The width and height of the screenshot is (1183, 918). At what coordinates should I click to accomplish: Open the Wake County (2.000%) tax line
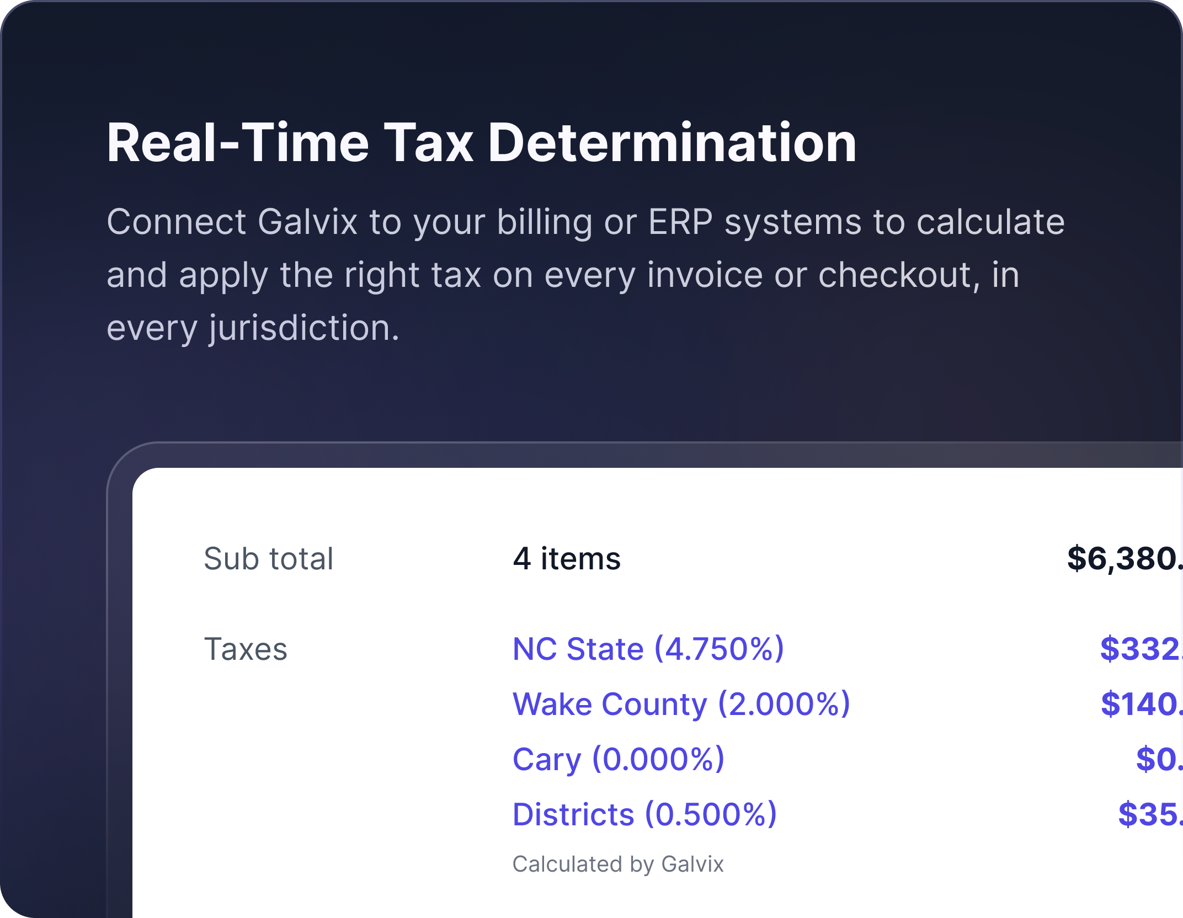point(681,704)
